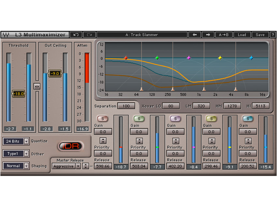Click the cyan band meter value -15.4
This screenshot has height=208, width=277.
(266, 167)
